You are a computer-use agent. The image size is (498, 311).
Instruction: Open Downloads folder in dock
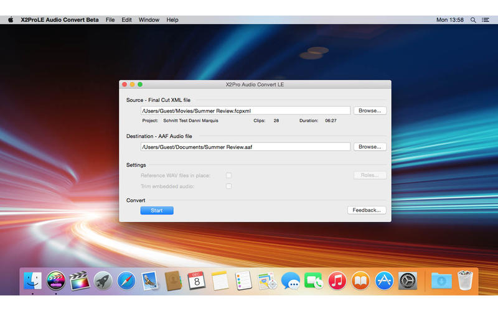[441, 281]
